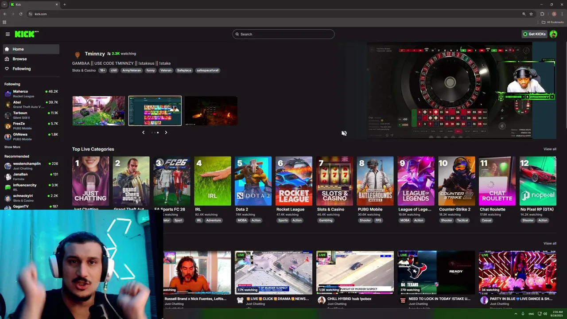Click in the Search field

tap(283, 34)
